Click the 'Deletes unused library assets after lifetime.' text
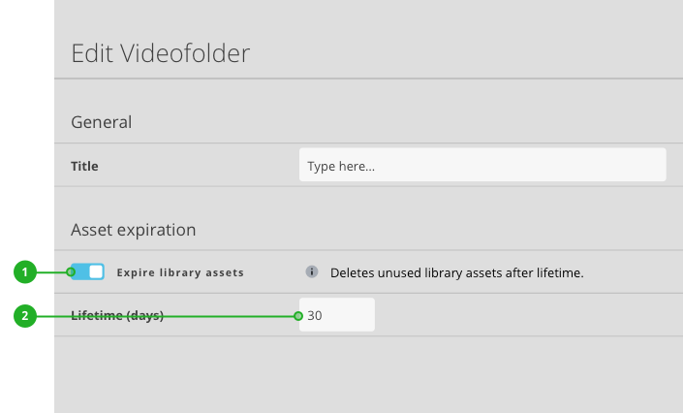The width and height of the screenshot is (683, 413). (456, 272)
